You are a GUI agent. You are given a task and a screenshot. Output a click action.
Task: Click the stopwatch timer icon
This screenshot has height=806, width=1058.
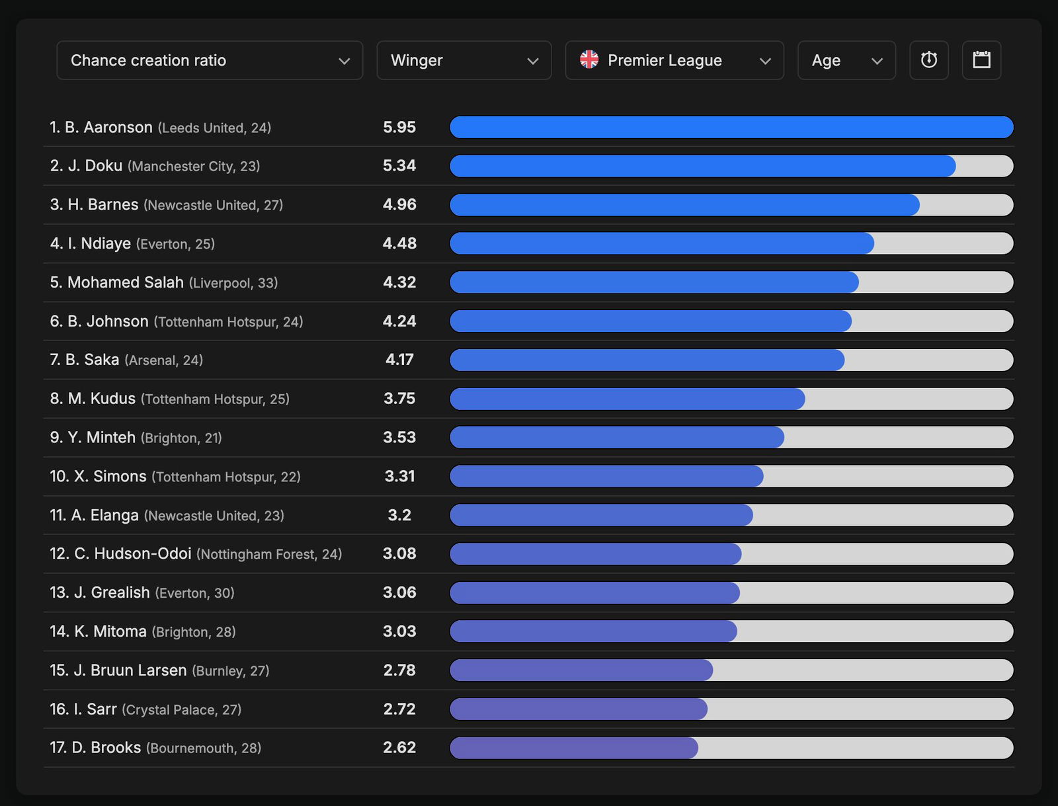coord(928,60)
